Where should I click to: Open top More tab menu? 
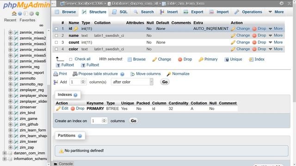(276, 12)
